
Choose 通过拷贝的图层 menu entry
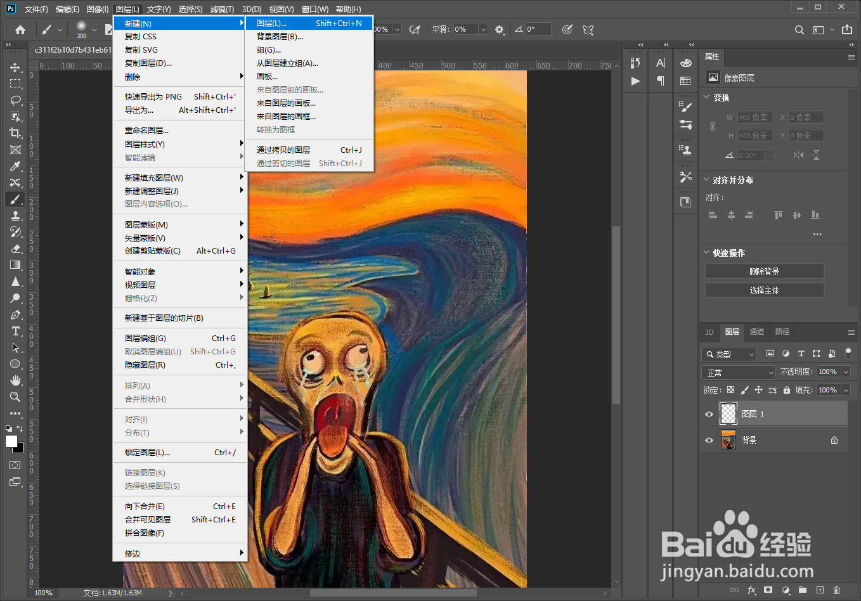pos(309,150)
